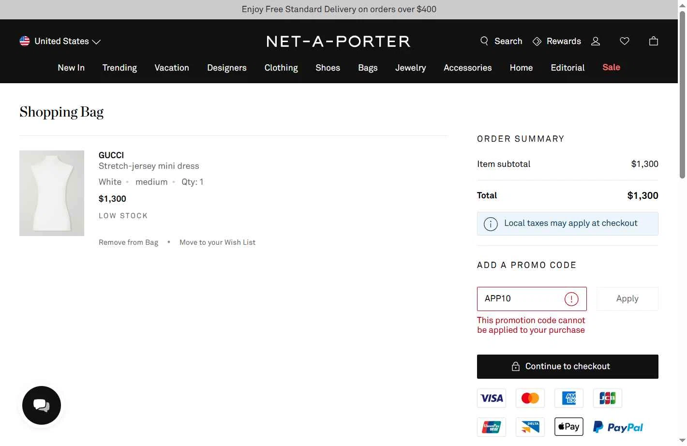The image size is (687, 446).
Task: Select the Delta payment icon
Action: tap(530, 427)
